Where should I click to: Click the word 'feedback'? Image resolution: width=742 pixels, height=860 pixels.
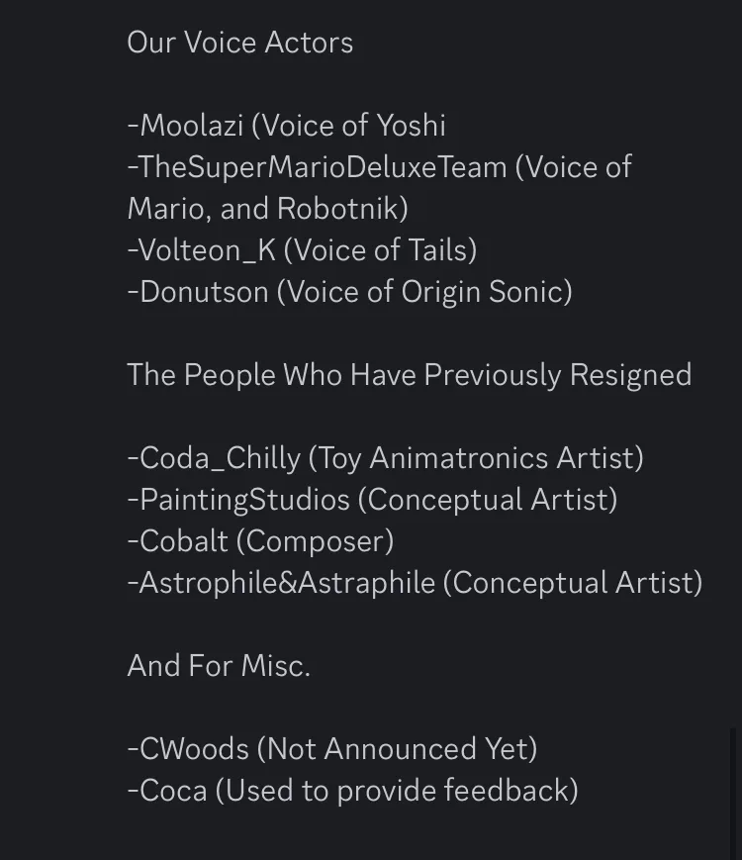coord(506,791)
